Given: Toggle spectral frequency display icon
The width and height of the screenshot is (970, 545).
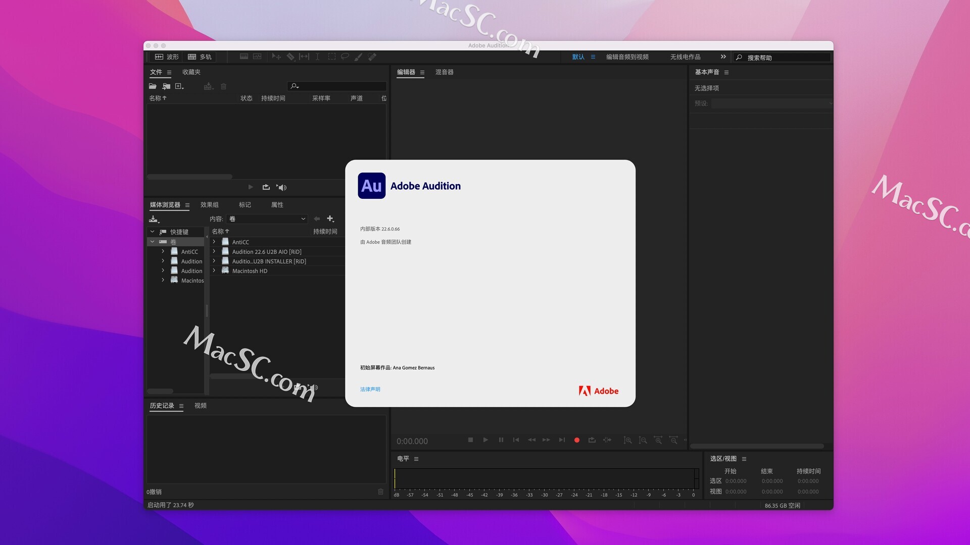Looking at the screenshot, I should pos(244,57).
